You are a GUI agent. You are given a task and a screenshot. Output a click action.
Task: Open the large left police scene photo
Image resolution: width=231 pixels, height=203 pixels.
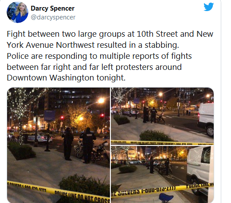click(59, 145)
